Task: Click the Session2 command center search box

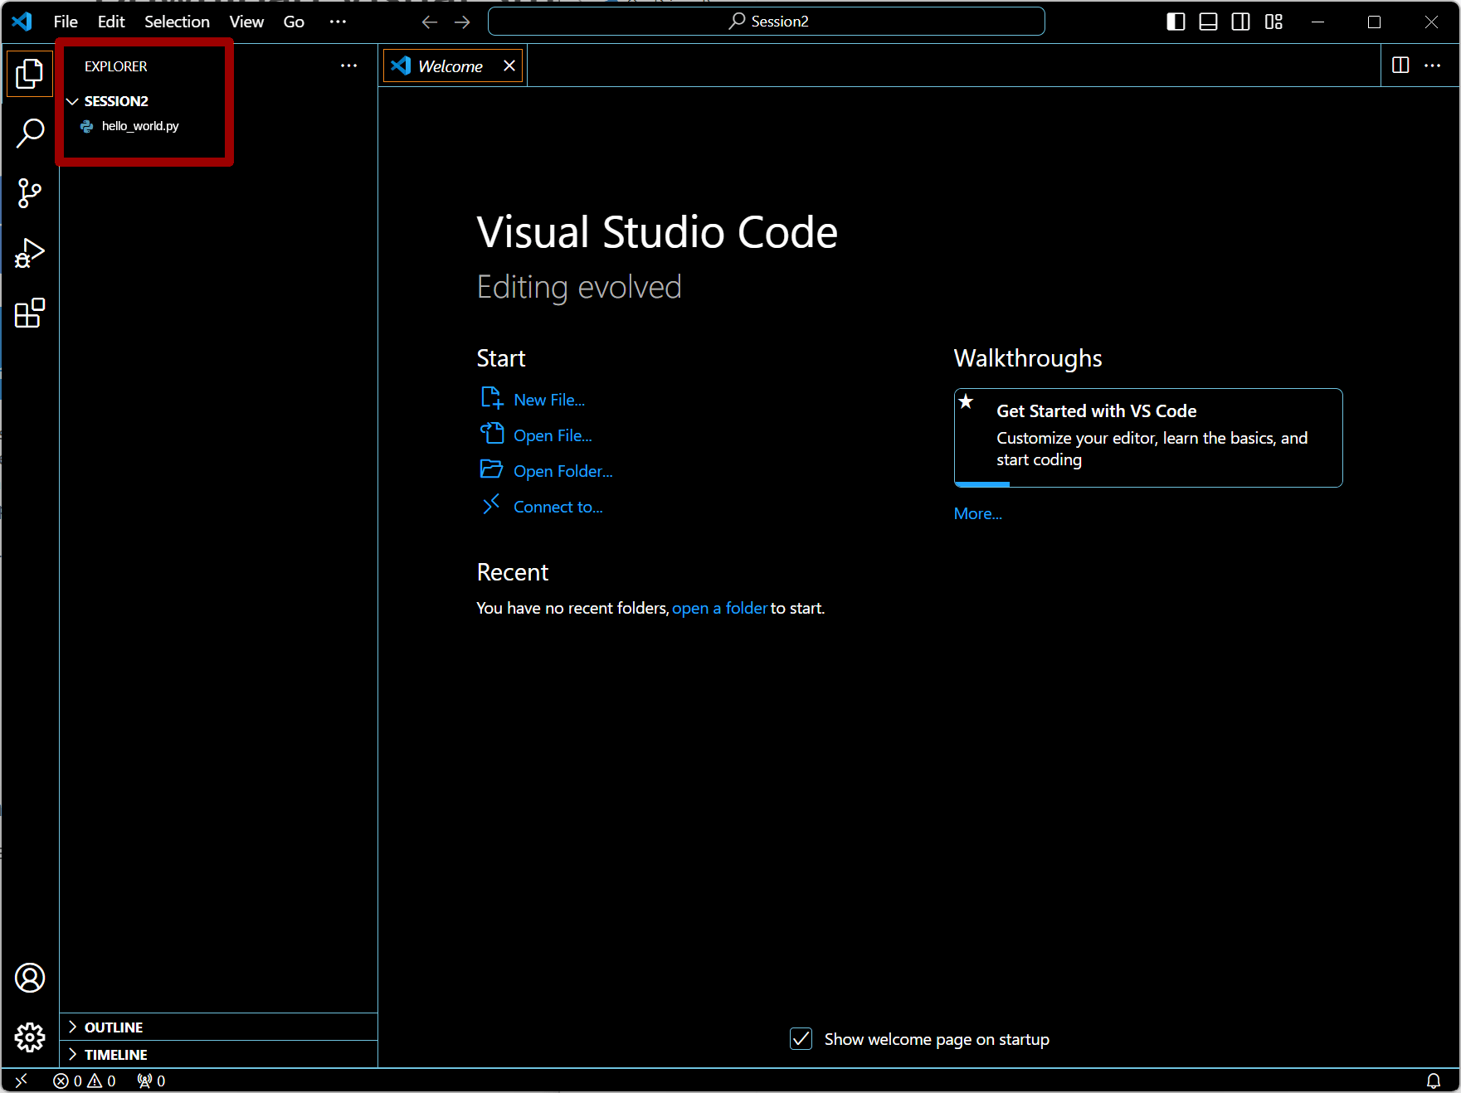Action: [x=767, y=22]
